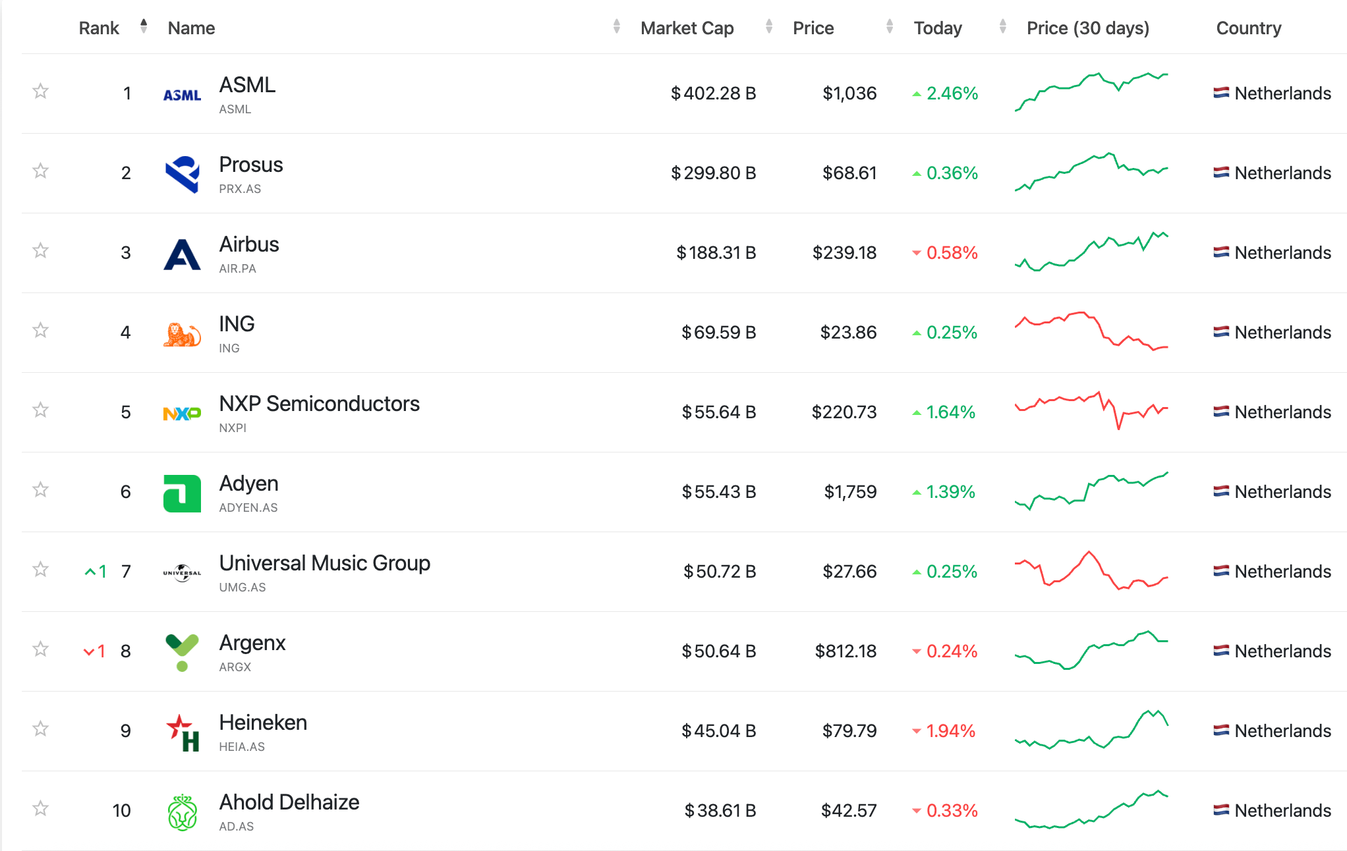Click the green Adyen logo

(182, 493)
